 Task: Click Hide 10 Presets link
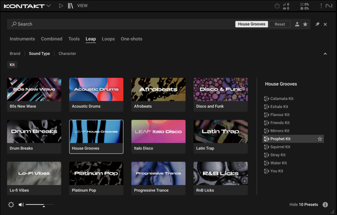[x=304, y=205]
